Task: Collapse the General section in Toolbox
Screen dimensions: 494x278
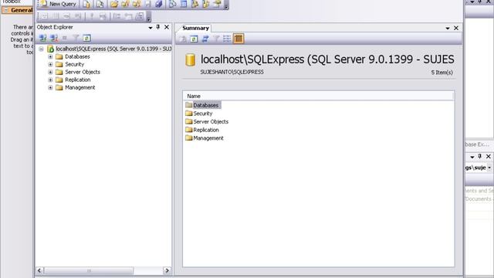Action: pyautogui.click(x=6, y=10)
